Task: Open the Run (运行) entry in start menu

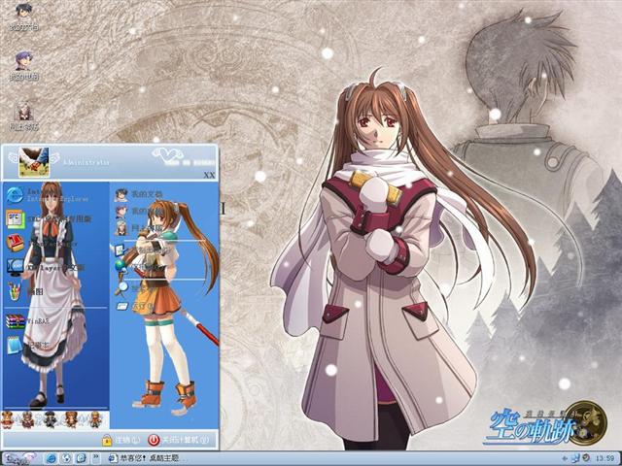Action: point(135,306)
